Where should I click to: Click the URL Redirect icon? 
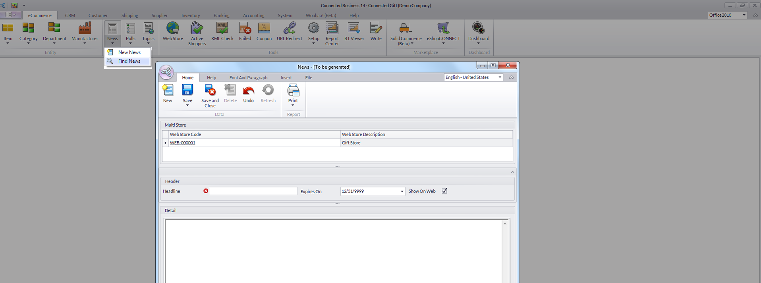[x=289, y=31]
